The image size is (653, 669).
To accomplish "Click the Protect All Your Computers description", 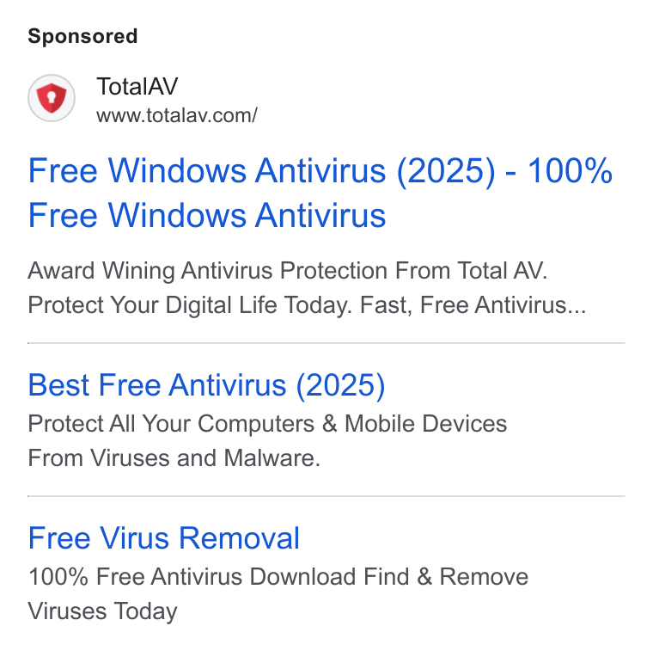I will point(268,424).
